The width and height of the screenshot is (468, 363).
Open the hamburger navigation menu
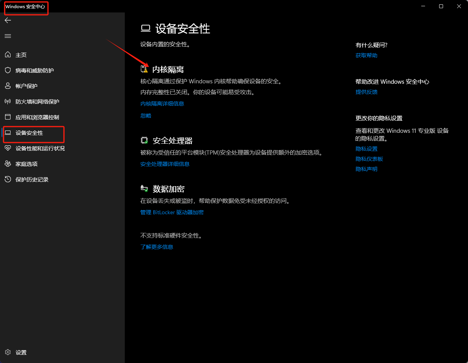(x=8, y=36)
